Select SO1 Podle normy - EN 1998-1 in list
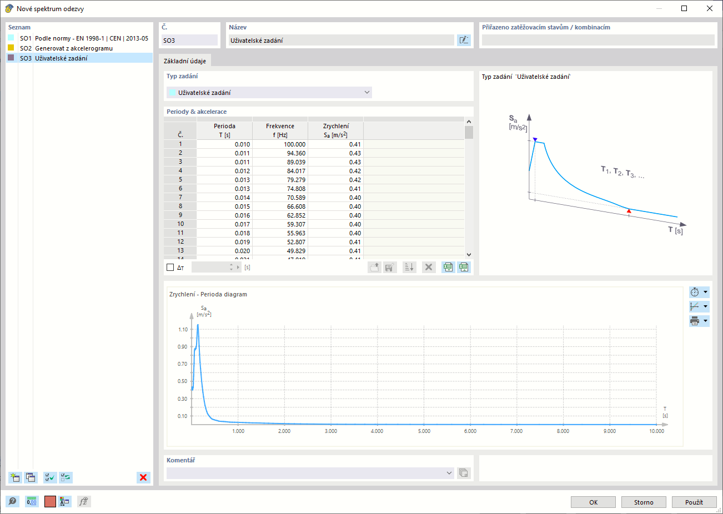This screenshot has height=514, width=723. pyautogui.click(x=79, y=38)
